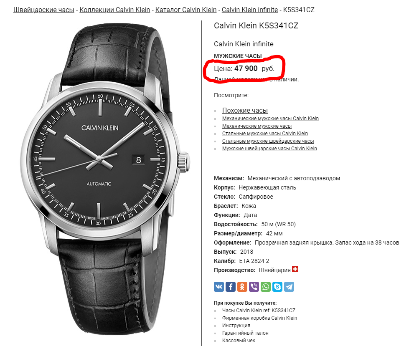Click the Swiss flag icon
Screen dimensions: 414x346
point(295,269)
